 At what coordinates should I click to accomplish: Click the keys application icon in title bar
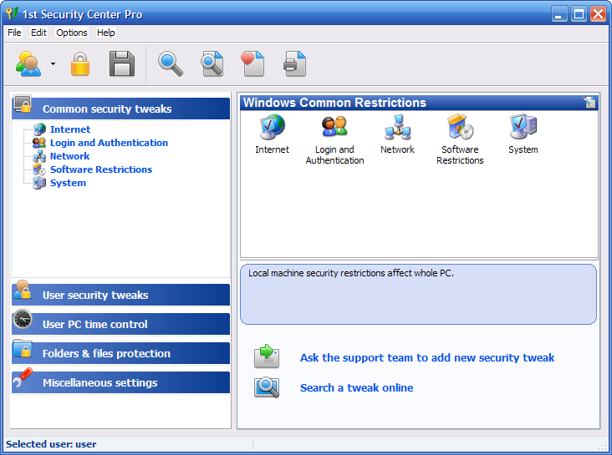[x=12, y=13]
